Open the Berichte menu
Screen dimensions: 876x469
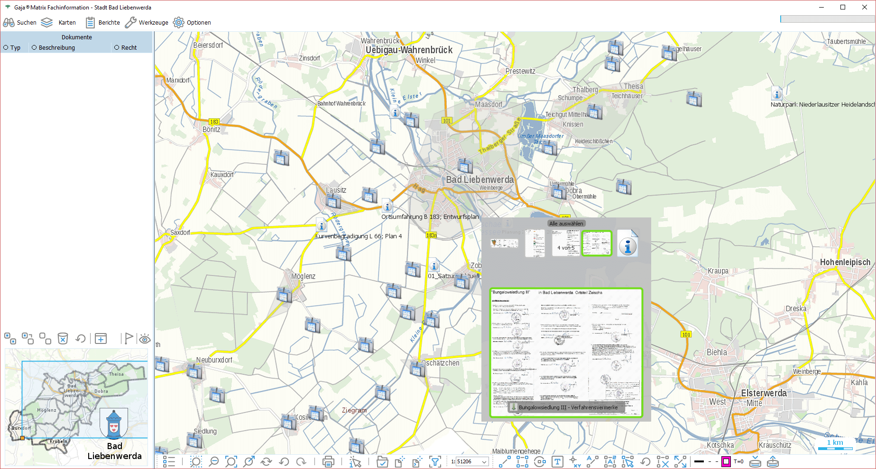103,22
